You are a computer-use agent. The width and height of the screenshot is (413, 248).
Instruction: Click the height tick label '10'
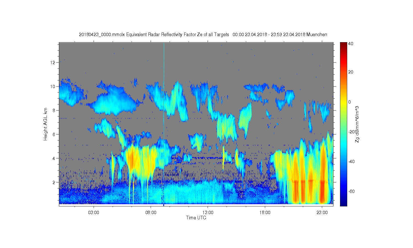(x=53, y=86)
